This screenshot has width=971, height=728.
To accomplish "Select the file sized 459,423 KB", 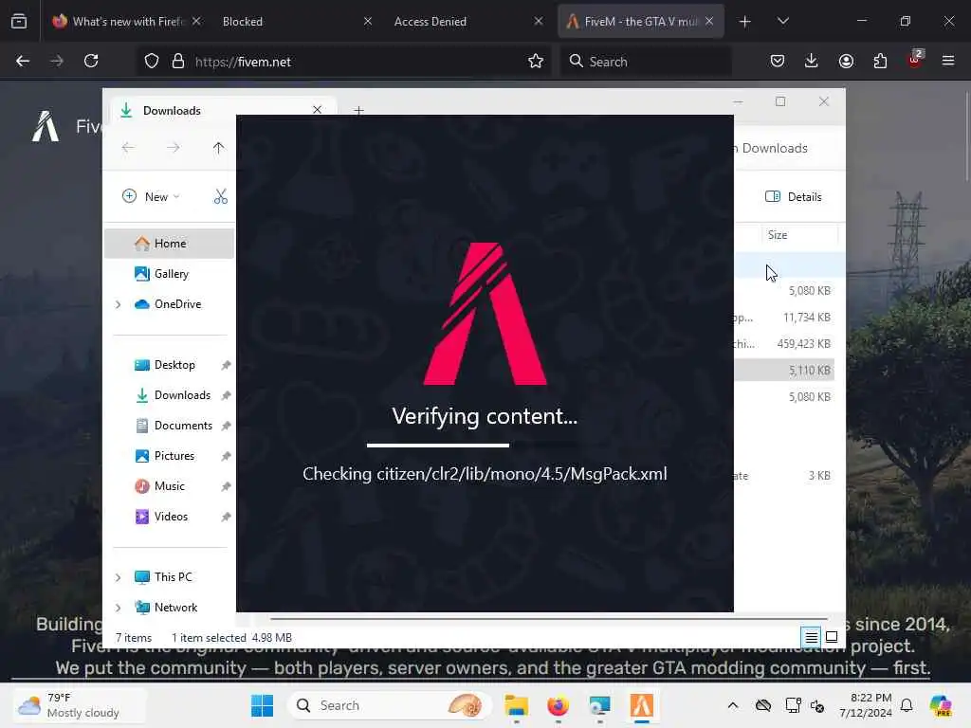I will (x=785, y=343).
